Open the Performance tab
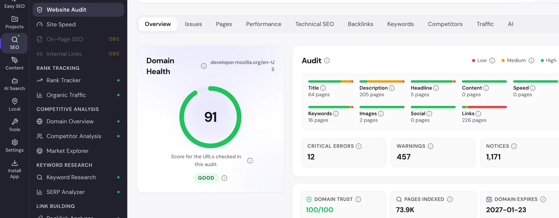The image size is (559, 218). pos(264,24)
